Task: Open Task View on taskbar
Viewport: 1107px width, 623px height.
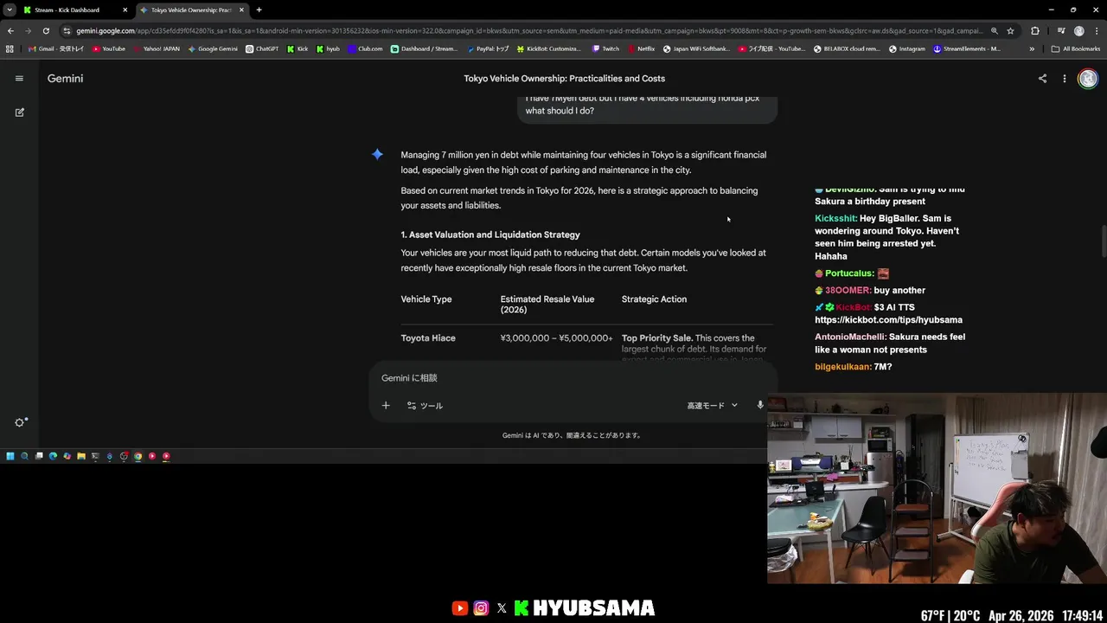Action: [x=39, y=456]
